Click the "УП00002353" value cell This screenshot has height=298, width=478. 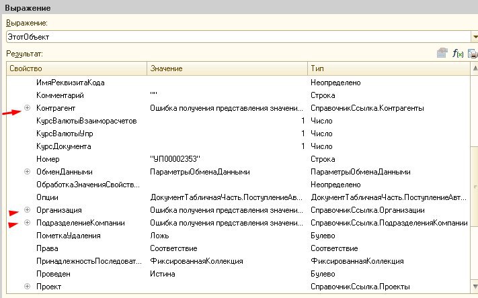[175, 159]
